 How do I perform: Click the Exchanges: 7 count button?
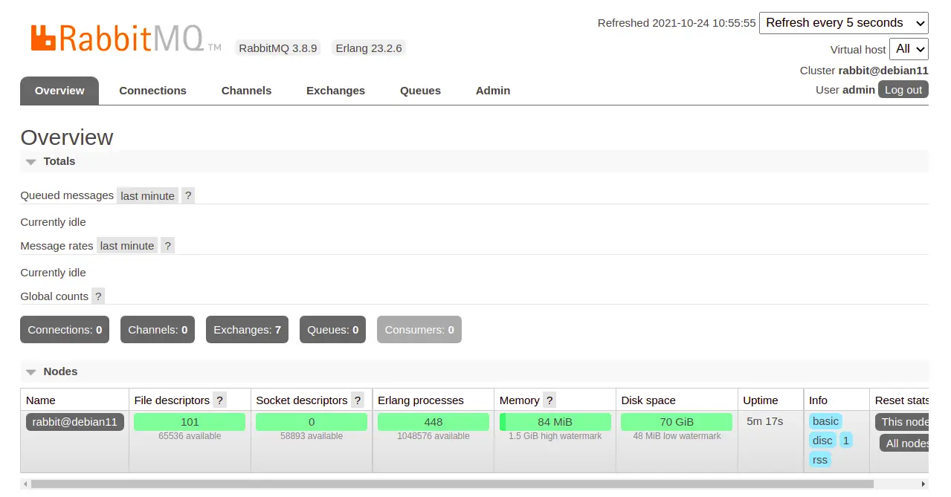tap(247, 330)
